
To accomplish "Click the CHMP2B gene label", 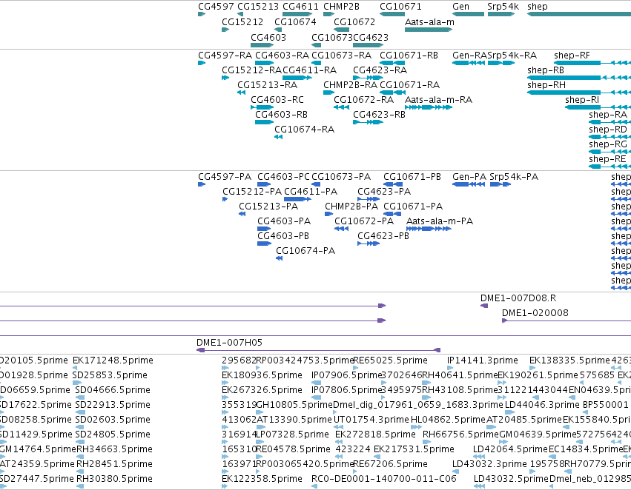I will (341, 7).
